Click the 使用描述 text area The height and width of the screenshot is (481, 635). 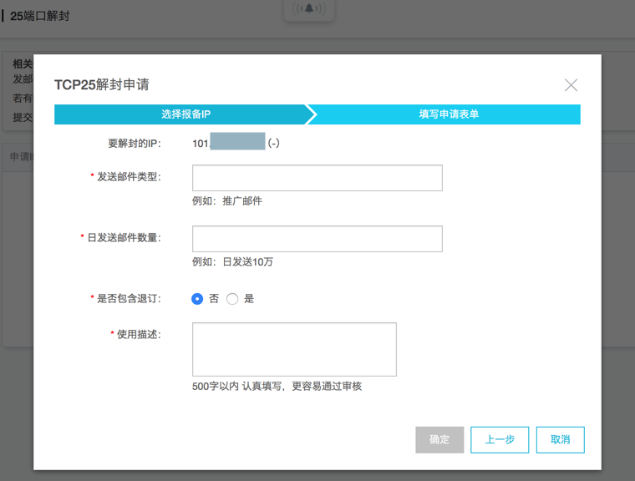[x=294, y=350]
